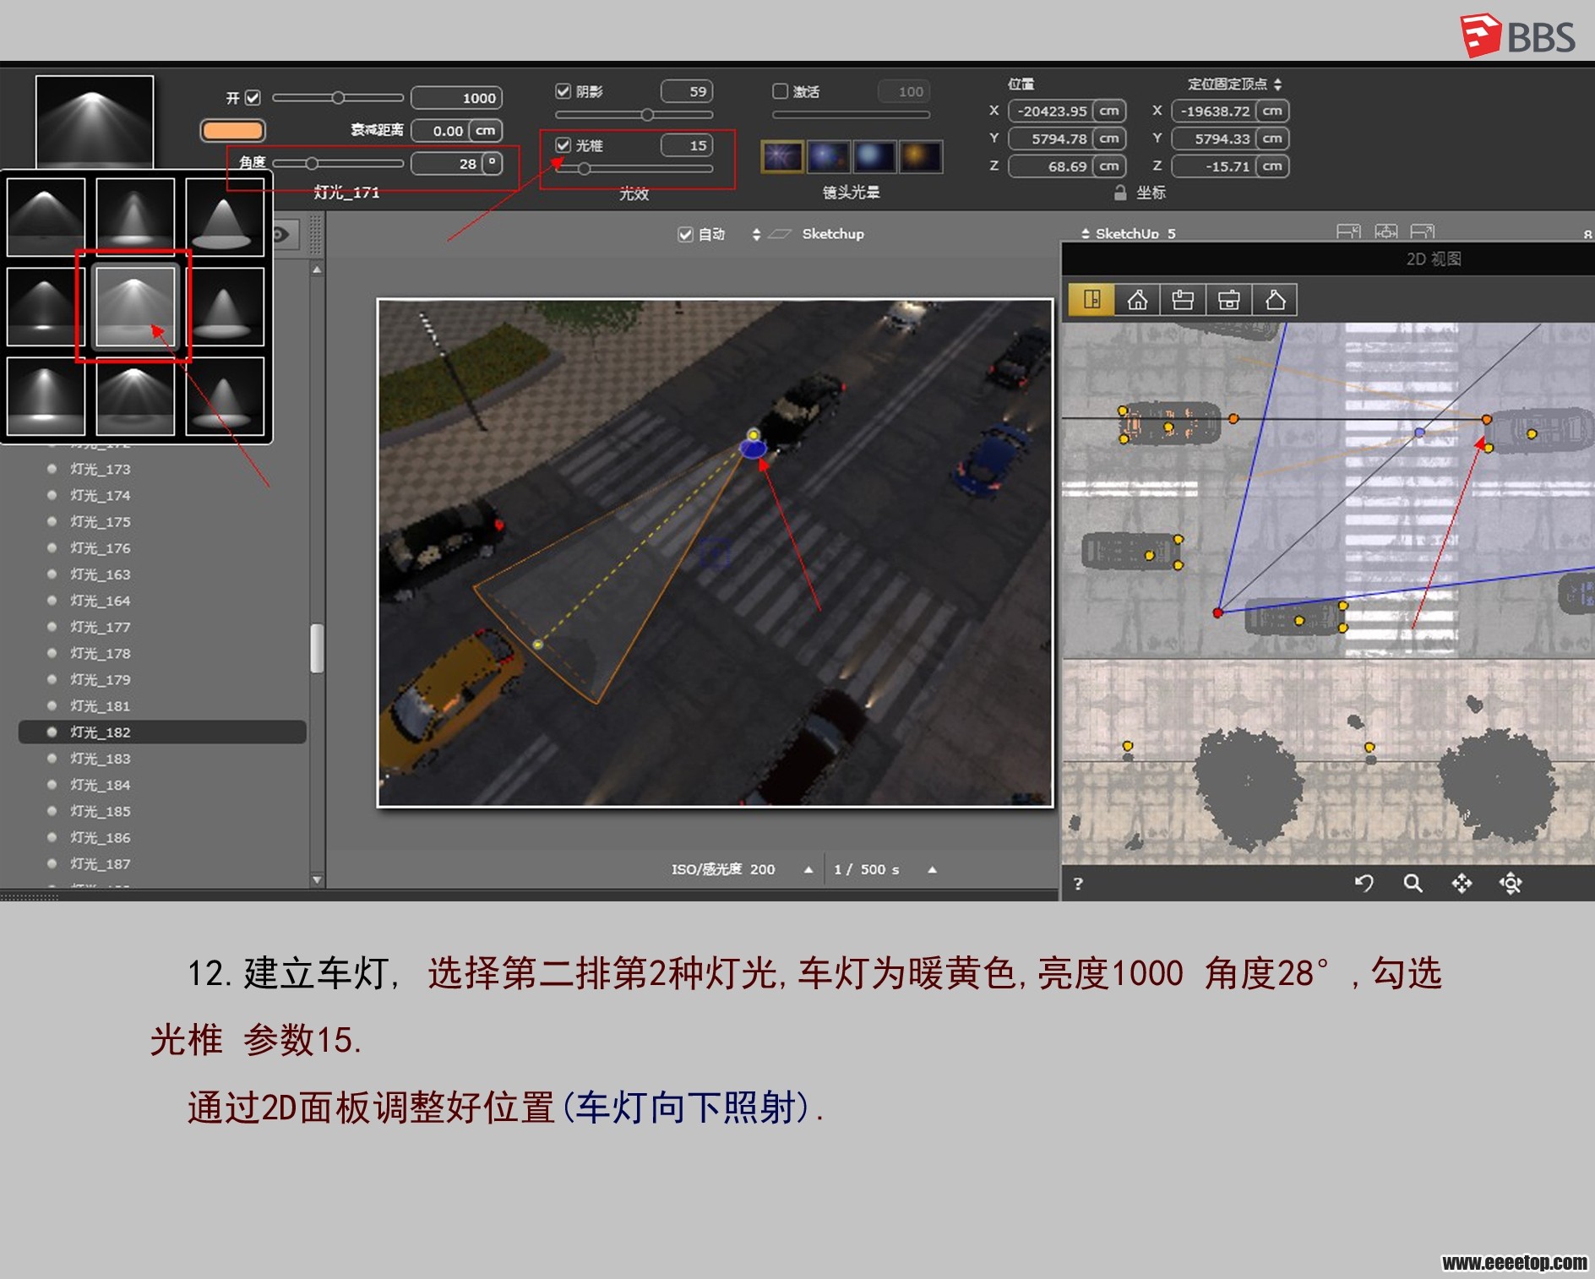Screen dimensions: 1595x1279
Task: Toggle the 光椎 light cone checkbox
Action: (x=563, y=145)
